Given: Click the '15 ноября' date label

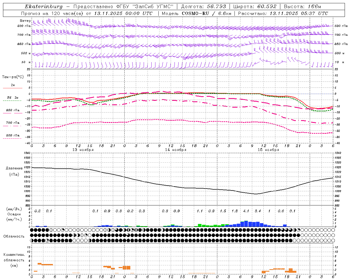Looking at the screenshot, I should click(268, 150).
